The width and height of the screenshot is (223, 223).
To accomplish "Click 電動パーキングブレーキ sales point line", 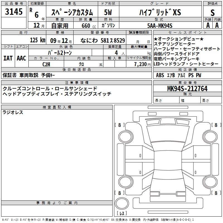I will click(177, 59).
